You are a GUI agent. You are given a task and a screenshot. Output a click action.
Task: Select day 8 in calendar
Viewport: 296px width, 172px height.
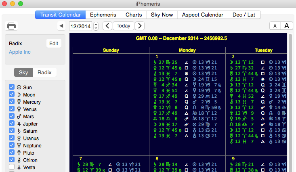157,159
